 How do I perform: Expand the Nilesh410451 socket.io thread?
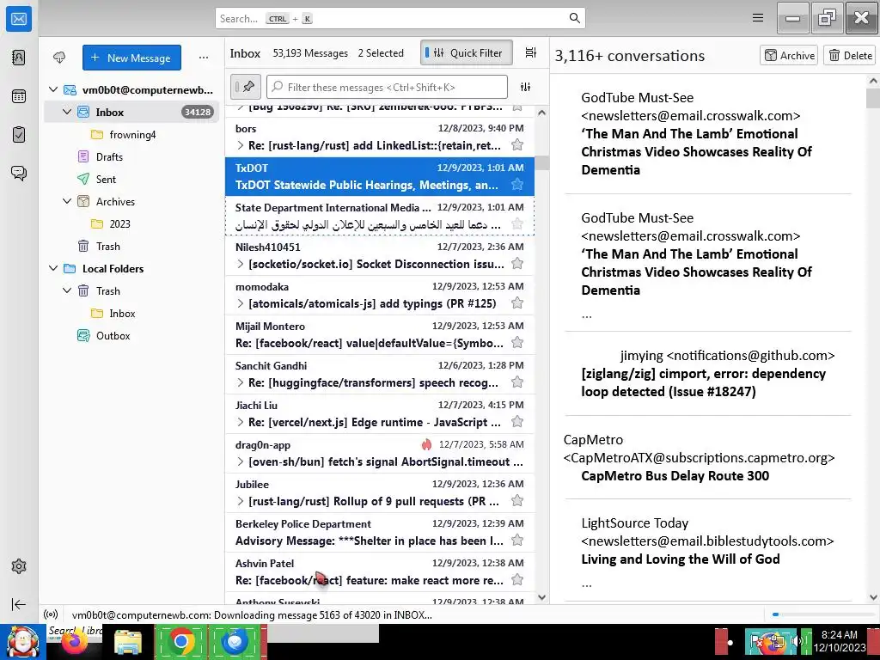[241, 264]
